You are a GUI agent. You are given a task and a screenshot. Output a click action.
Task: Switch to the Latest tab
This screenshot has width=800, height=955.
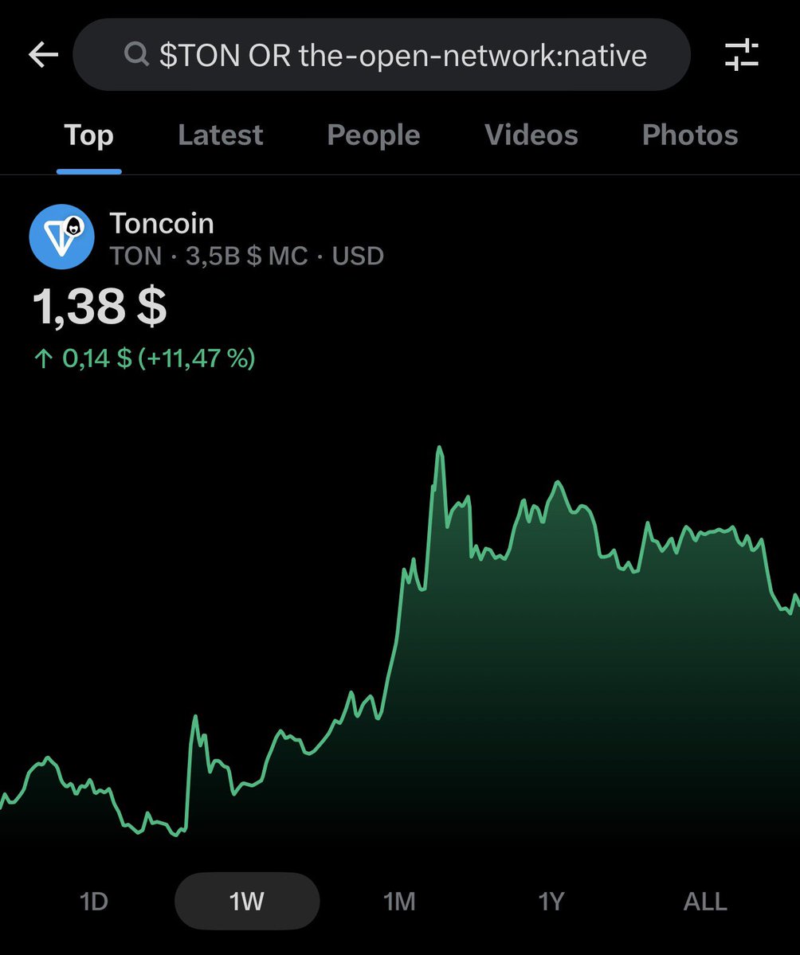pos(220,135)
